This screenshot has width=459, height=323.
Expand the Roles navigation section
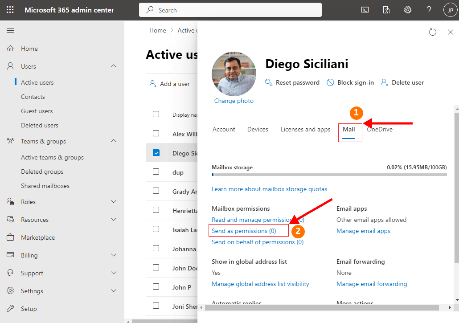coord(114,202)
